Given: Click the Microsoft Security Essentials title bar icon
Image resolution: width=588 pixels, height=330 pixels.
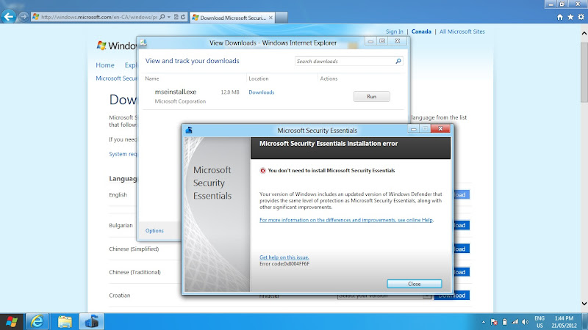Looking at the screenshot, I should tap(189, 130).
